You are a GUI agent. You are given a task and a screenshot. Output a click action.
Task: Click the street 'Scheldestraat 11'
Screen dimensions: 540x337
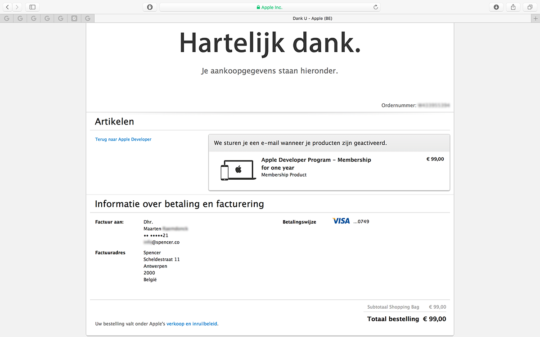click(162, 259)
